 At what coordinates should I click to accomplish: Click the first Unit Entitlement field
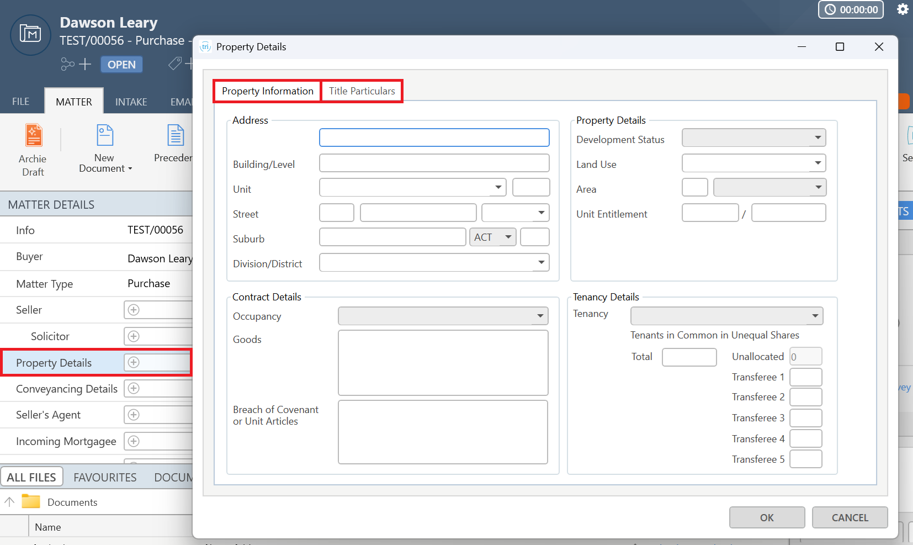(x=710, y=213)
